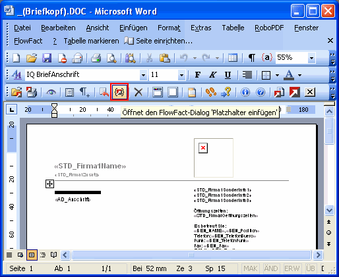This screenshot has width=339, height=277.
Task: Toggle FlowFact eye preview icon
Action: tap(51, 93)
